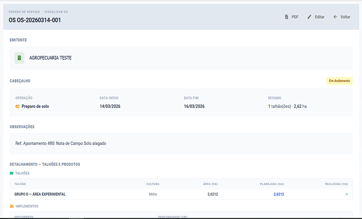This screenshot has width=362, height=219.
Task: Click the green dash in REALIZADA column
Action: click(x=347, y=194)
